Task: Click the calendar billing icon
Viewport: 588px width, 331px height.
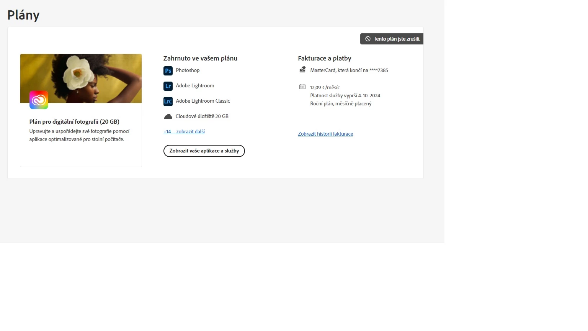Action: [x=302, y=87]
